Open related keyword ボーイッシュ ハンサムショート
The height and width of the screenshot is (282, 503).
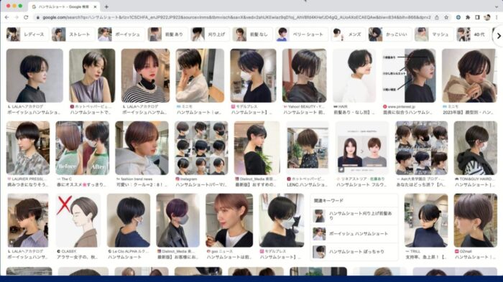354,234
